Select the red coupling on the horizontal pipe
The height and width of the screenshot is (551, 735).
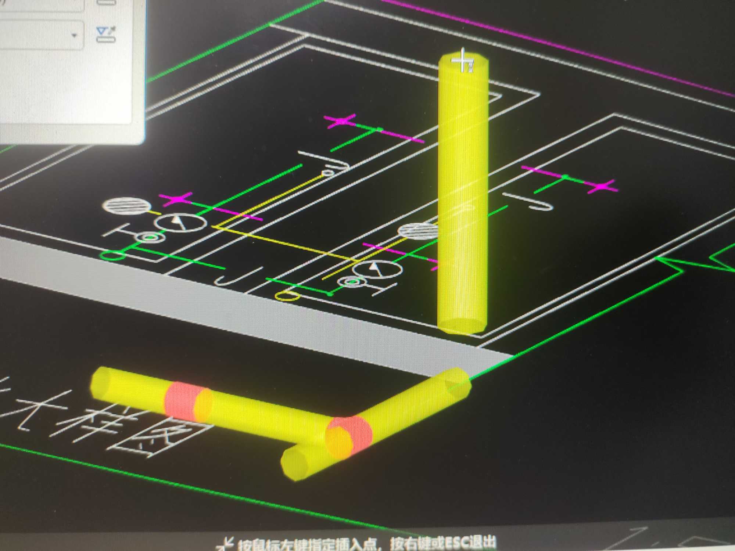(x=187, y=401)
